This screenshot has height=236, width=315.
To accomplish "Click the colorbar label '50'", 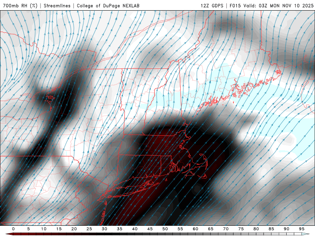I will coord(165,229).
